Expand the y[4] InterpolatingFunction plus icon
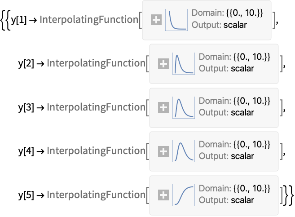295x217 pixels. 163,151
